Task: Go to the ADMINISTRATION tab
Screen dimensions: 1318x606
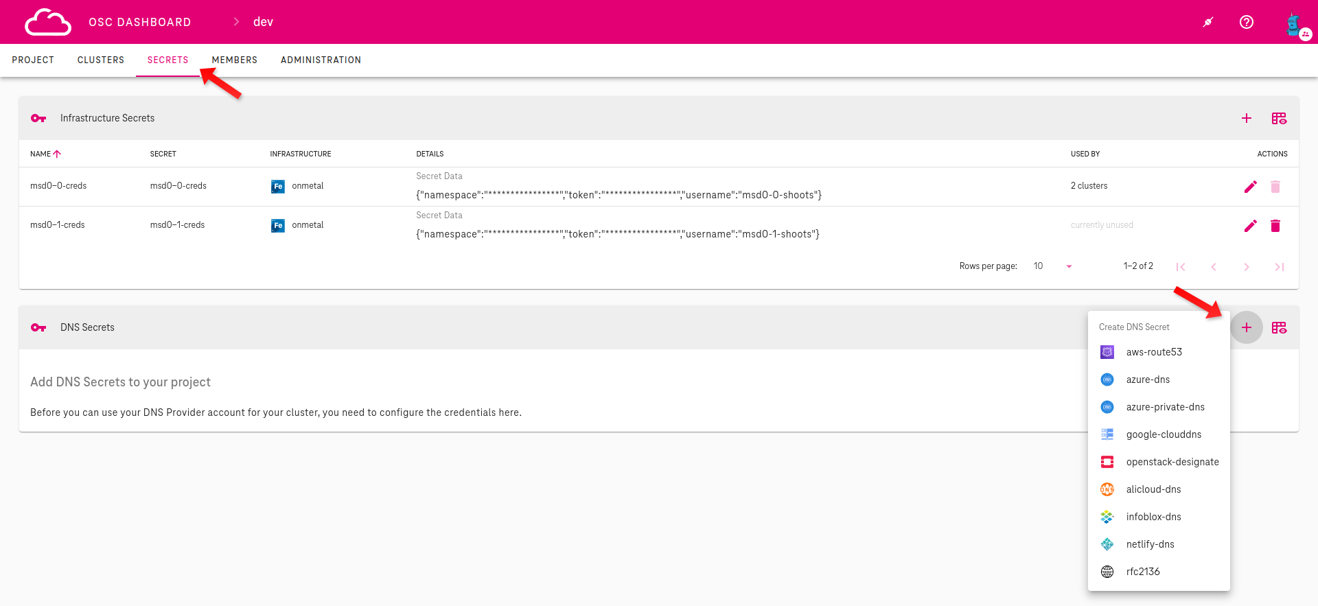Action: 321,60
